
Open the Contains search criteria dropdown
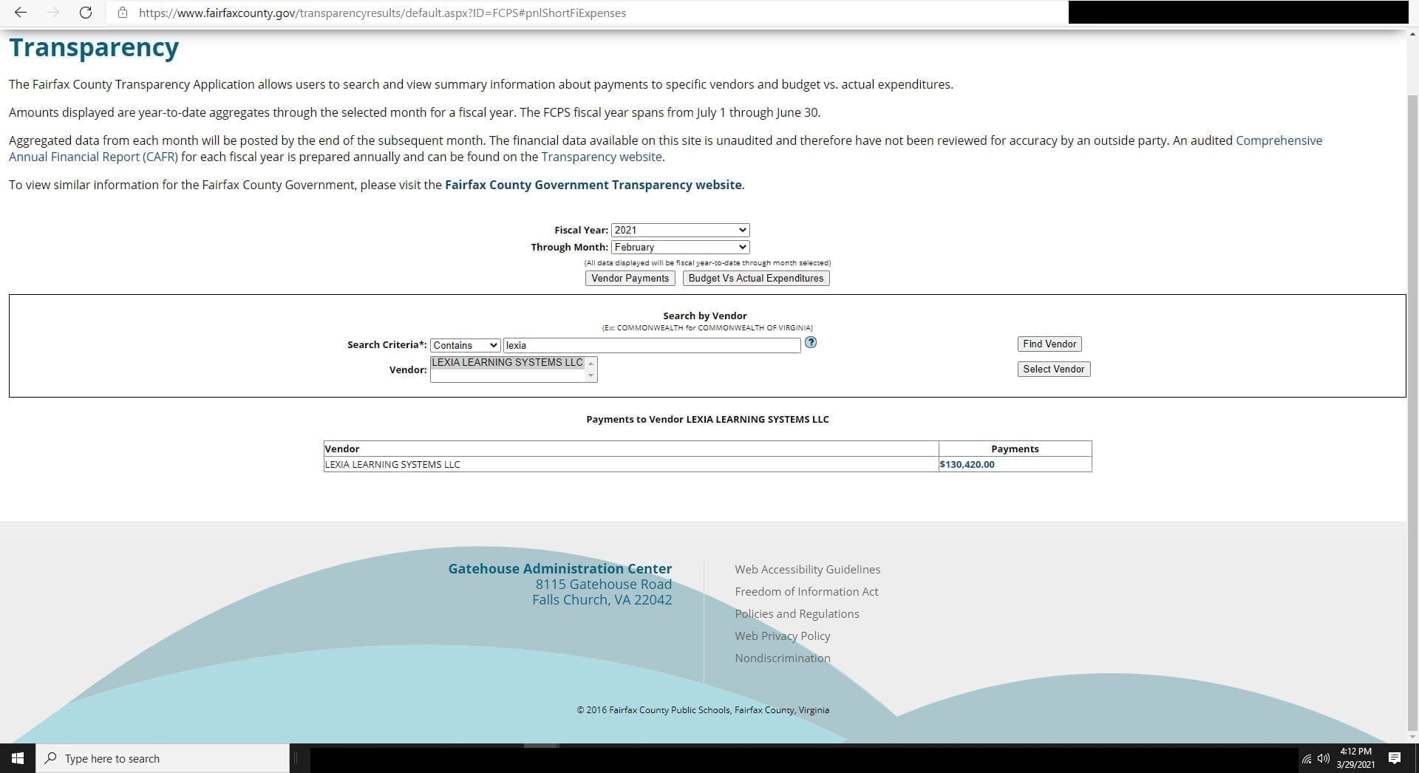[x=465, y=345]
